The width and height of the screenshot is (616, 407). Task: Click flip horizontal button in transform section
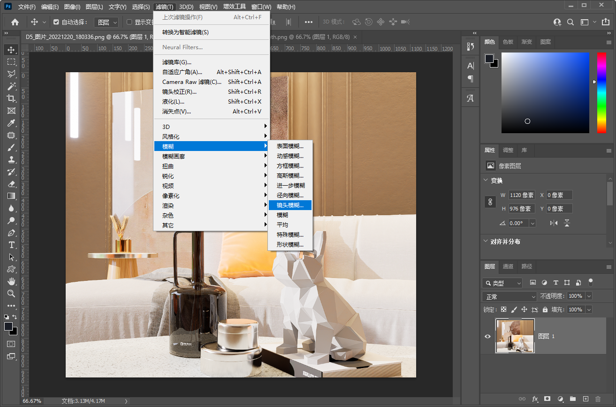(x=554, y=223)
